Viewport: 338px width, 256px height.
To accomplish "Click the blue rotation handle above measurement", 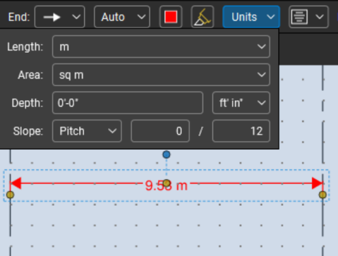I will (x=167, y=154).
